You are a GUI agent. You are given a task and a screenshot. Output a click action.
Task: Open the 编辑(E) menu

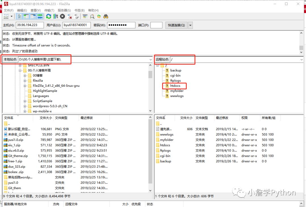click(x=22, y=10)
